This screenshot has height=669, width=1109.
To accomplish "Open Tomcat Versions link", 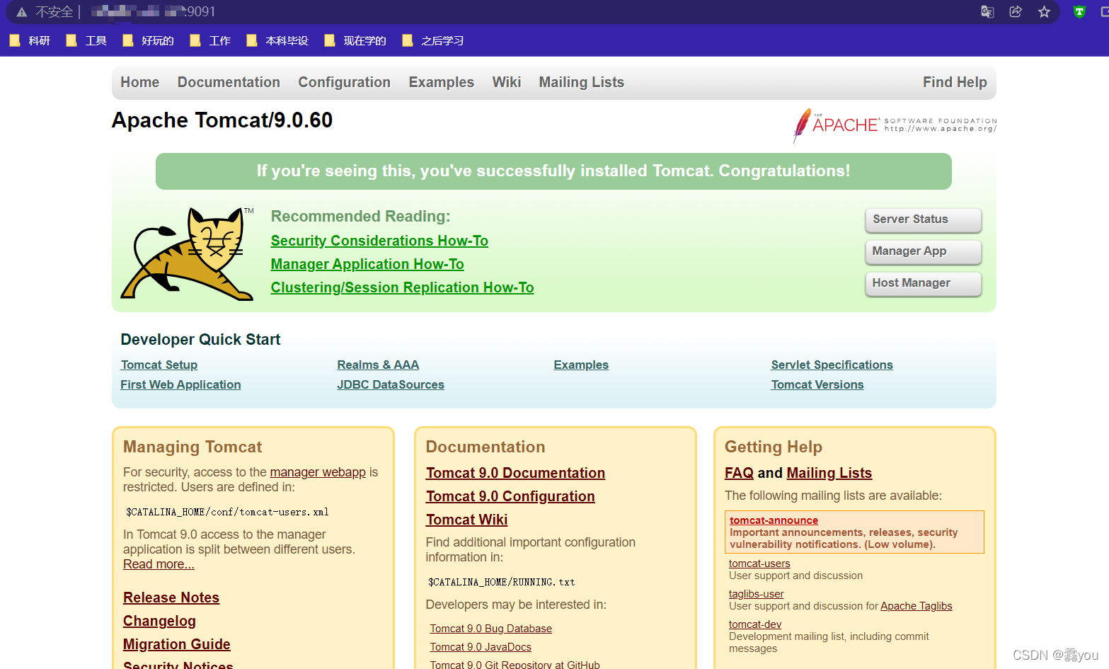I will (x=817, y=384).
